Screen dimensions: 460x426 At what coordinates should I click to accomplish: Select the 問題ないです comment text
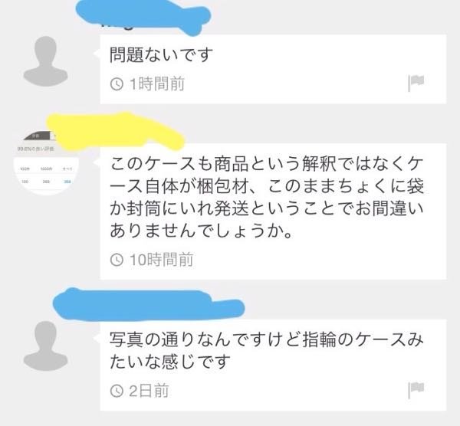(161, 55)
